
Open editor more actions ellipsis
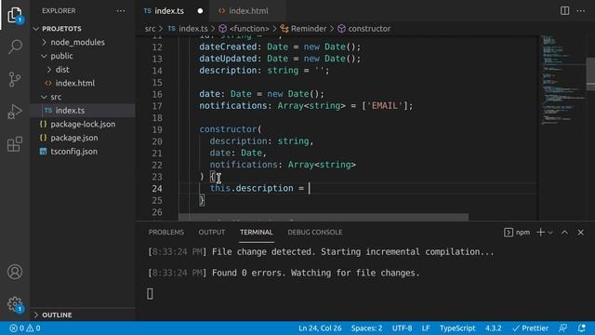pyautogui.click(x=581, y=10)
